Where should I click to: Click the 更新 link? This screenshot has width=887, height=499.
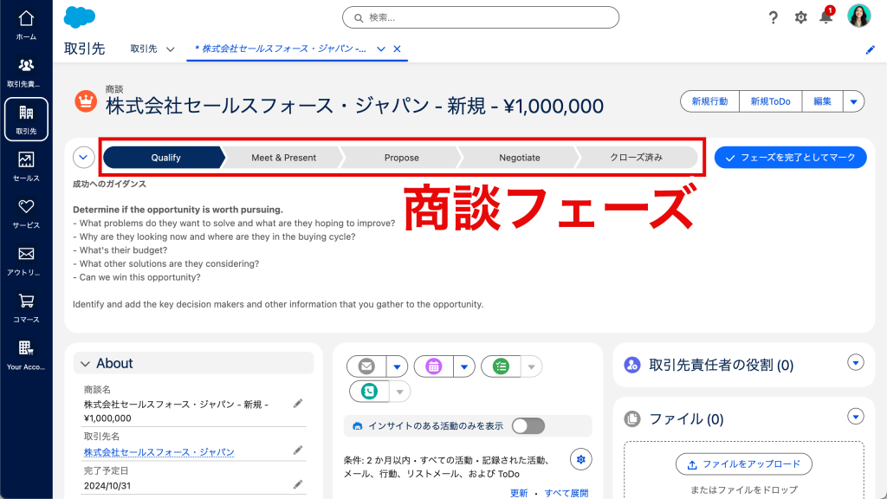tap(519, 493)
